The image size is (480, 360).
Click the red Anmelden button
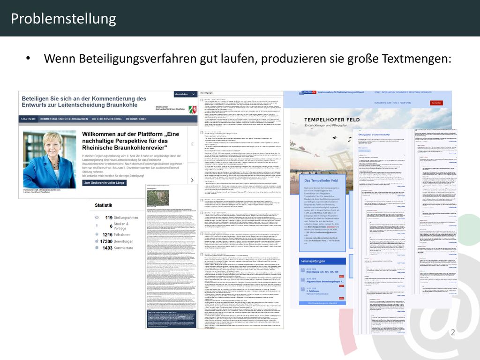click(x=436, y=103)
